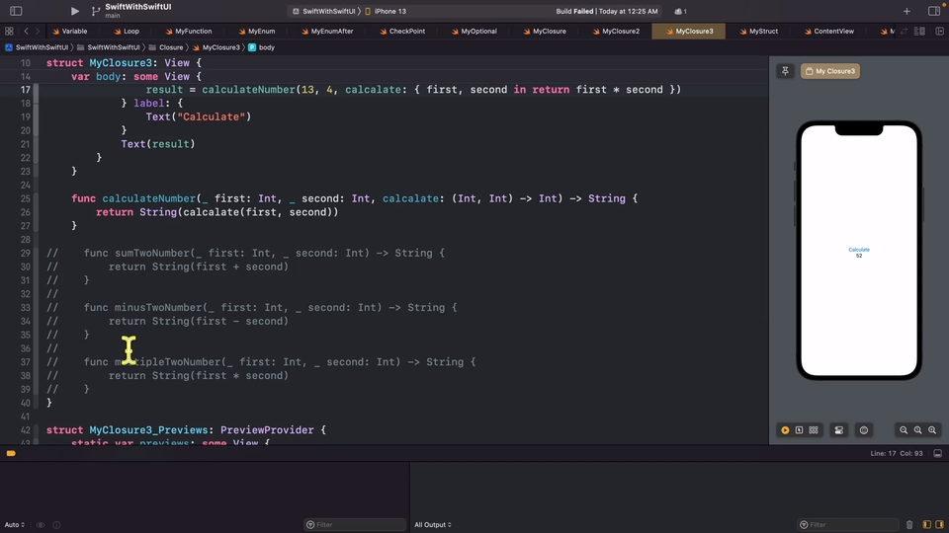Click the orange breakpoint tag icon
The height and width of the screenshot is (533, 949).
pyautogui.click(x=11, y=453)
